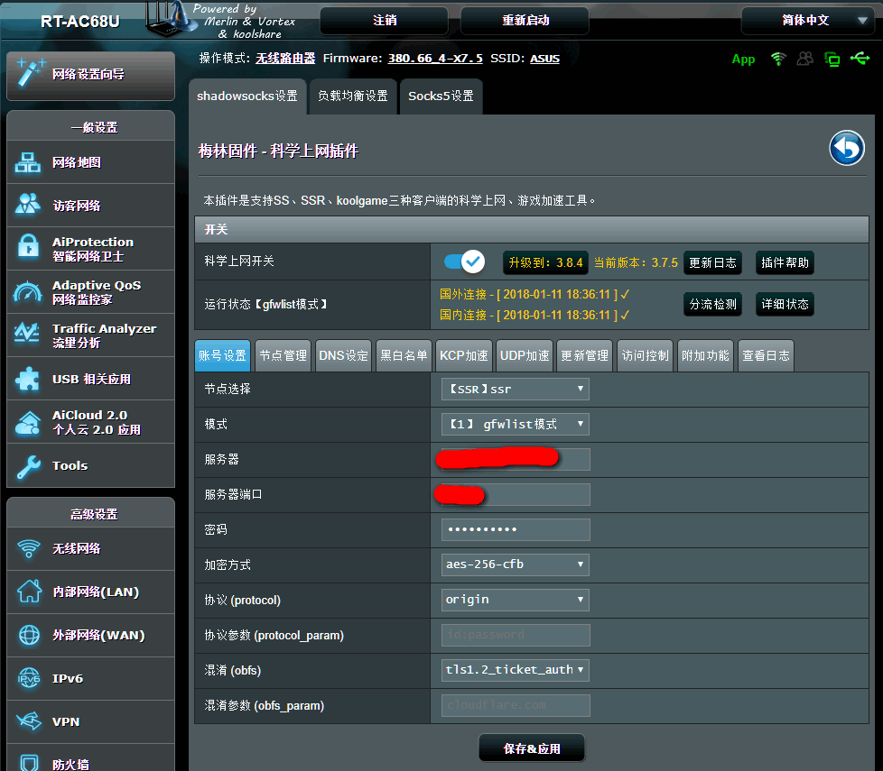This screenshot has height=771, width=883.
Task: Click the Adaptive QoS gauge icon
Action: coord(28,291)
